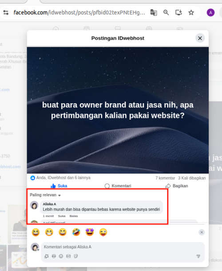This screenshot has width=222, height=271.
Task: Click Balas under Aliska A's comment
Action: [x=74, y=216]
